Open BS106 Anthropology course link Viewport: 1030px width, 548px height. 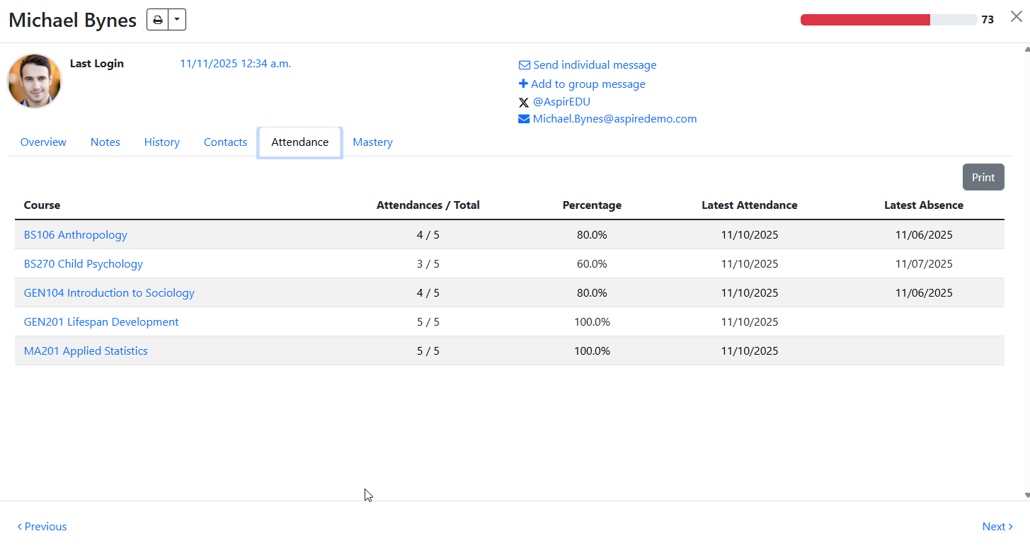[76, 235]
